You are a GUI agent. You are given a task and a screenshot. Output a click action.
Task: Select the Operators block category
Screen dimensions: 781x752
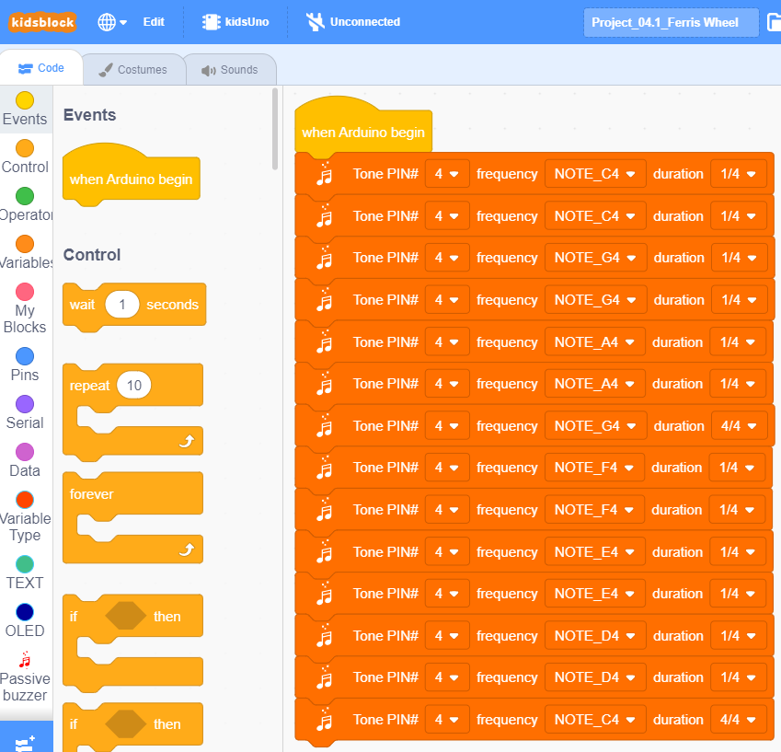coord(25,204)
